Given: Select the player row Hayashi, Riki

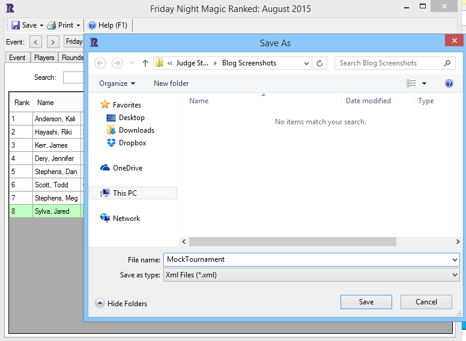Looking at the screenshot, I should tap(46, 132).
